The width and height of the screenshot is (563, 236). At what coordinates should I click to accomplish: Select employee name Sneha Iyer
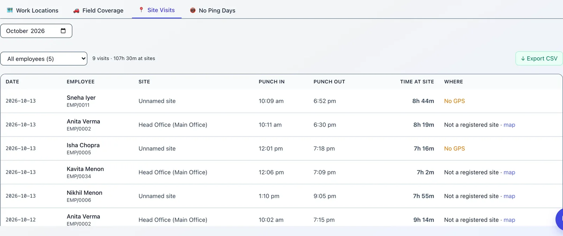coord(81,98)
